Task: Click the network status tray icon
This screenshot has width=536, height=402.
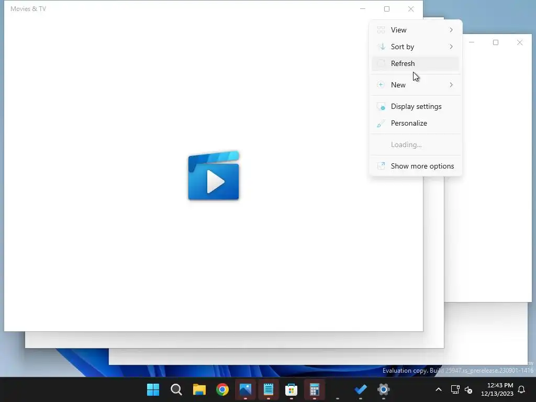Action: [455, 389]
